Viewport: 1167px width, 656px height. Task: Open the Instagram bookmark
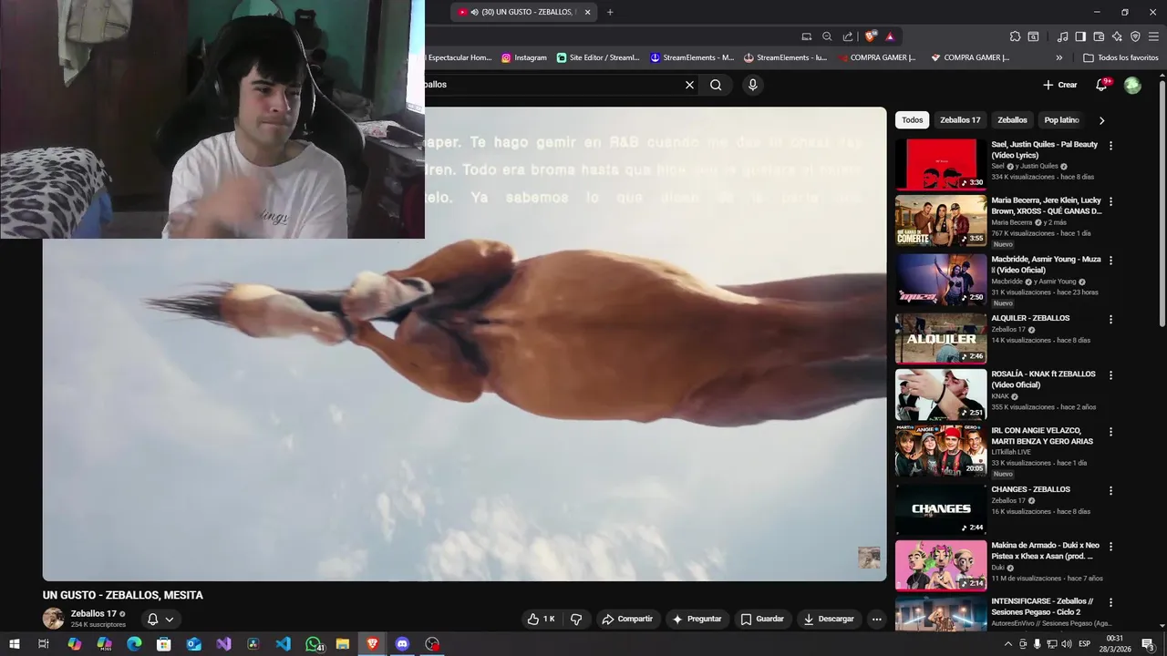(524, 57)
